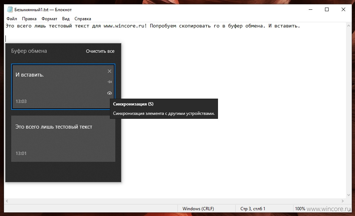This screenshot has height=216, width=355.
Task: Click the "13:03" timestamp
Action: 21,101
